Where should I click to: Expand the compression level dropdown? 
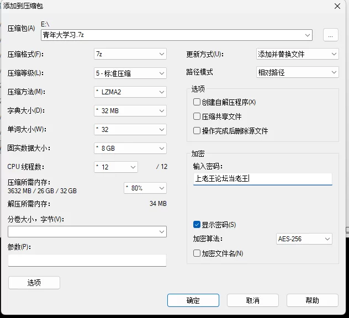130,73
